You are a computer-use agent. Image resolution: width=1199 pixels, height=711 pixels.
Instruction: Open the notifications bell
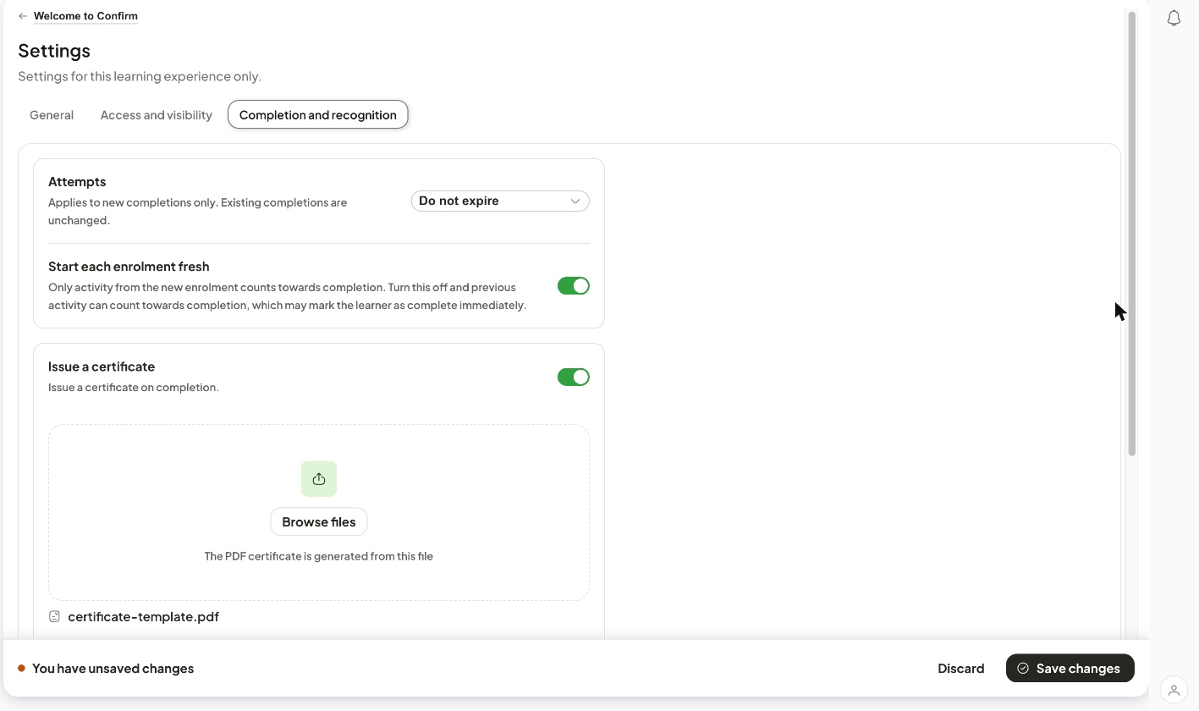pos(1174,18)
